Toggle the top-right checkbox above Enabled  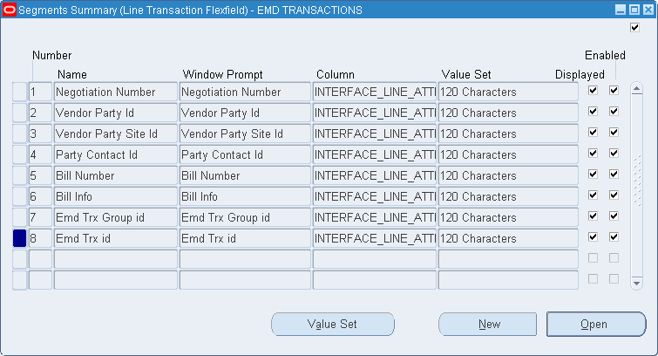point(634,28)
